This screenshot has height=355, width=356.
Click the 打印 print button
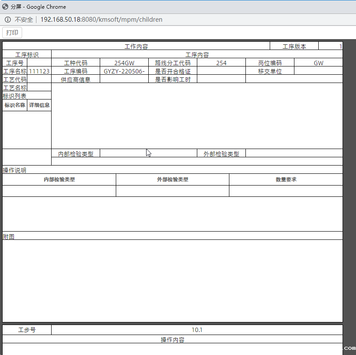(12, 33)
